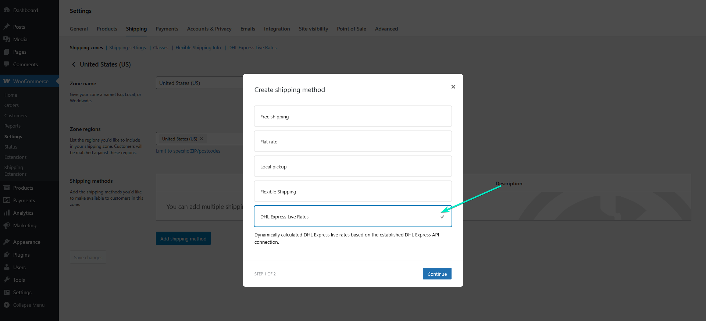Open the Products settings tab
Image resolution: width=706 pixels, height=321 pixels.
pyautogui.click(x=107, y=29)
